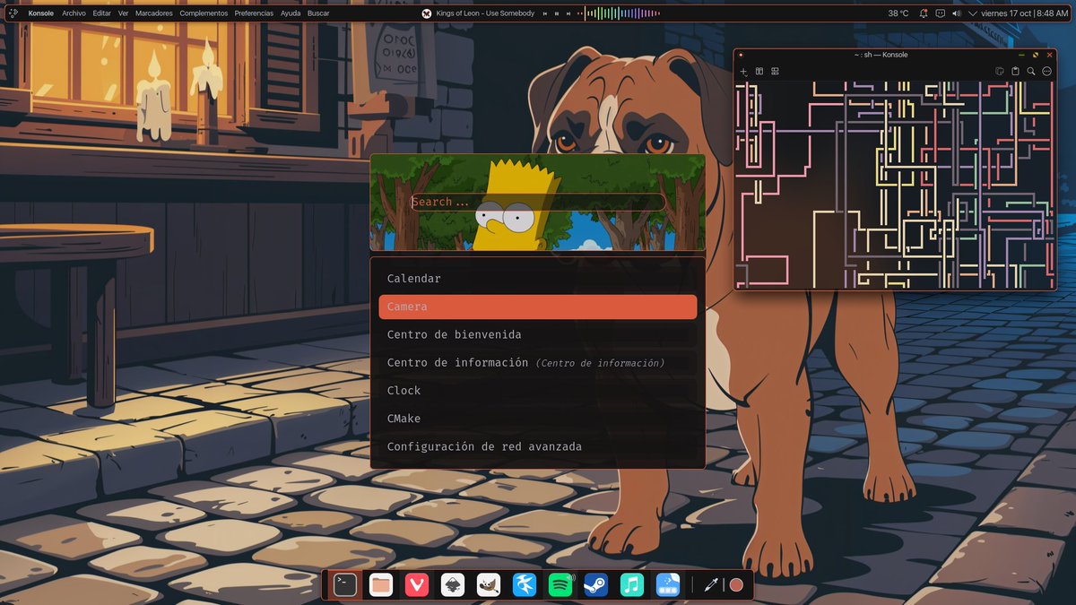Viewport: 1076px width, 605px height.
Task: Open Centro de información entry
Action: coord(537,363)
